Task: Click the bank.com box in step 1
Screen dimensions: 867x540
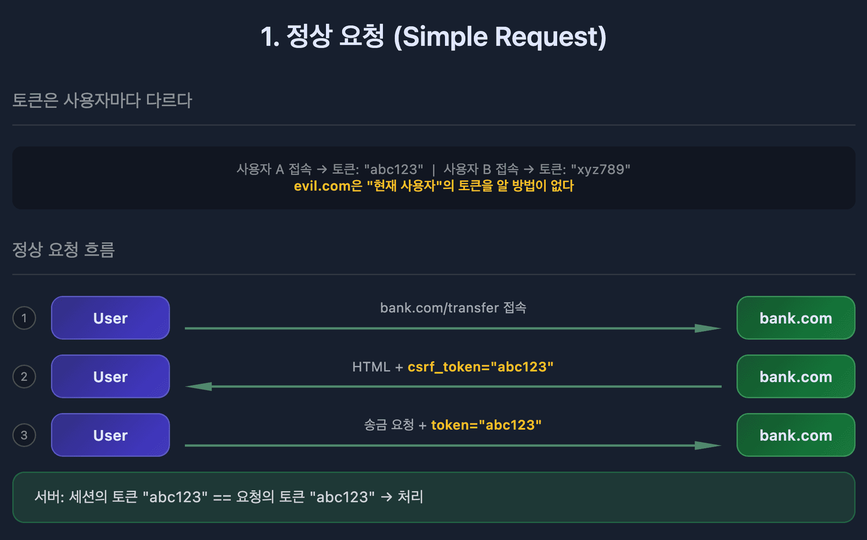Action: (x=796, y=318)
